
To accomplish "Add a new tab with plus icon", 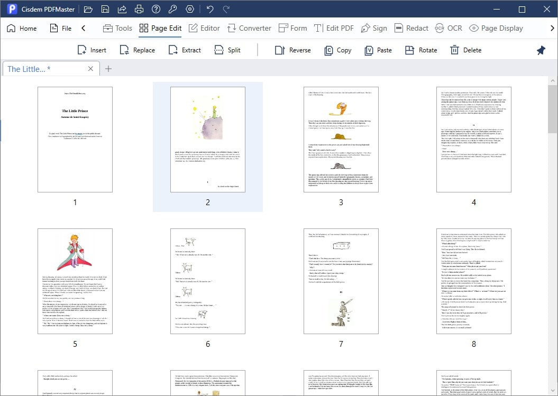I will pyautogui.click(x=108, y=69).
